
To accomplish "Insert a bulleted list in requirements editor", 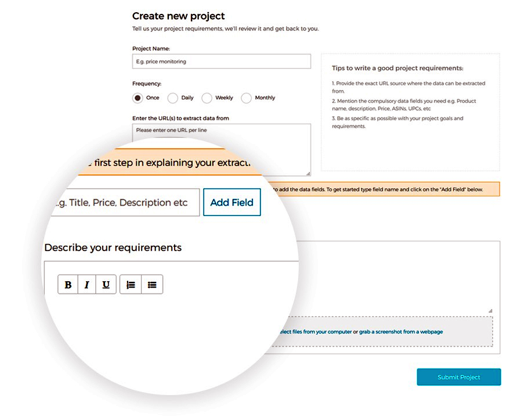I will [152, 284].
